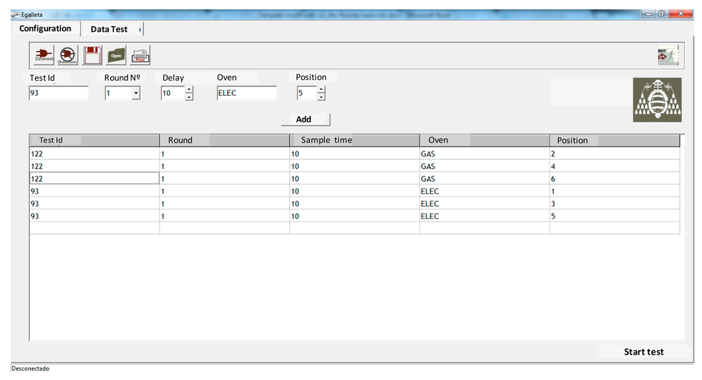The width and height of the screenshot is (702, 380).
Task: Click the Egalleta app icon in title bar
Action: [x=15, y=14]
